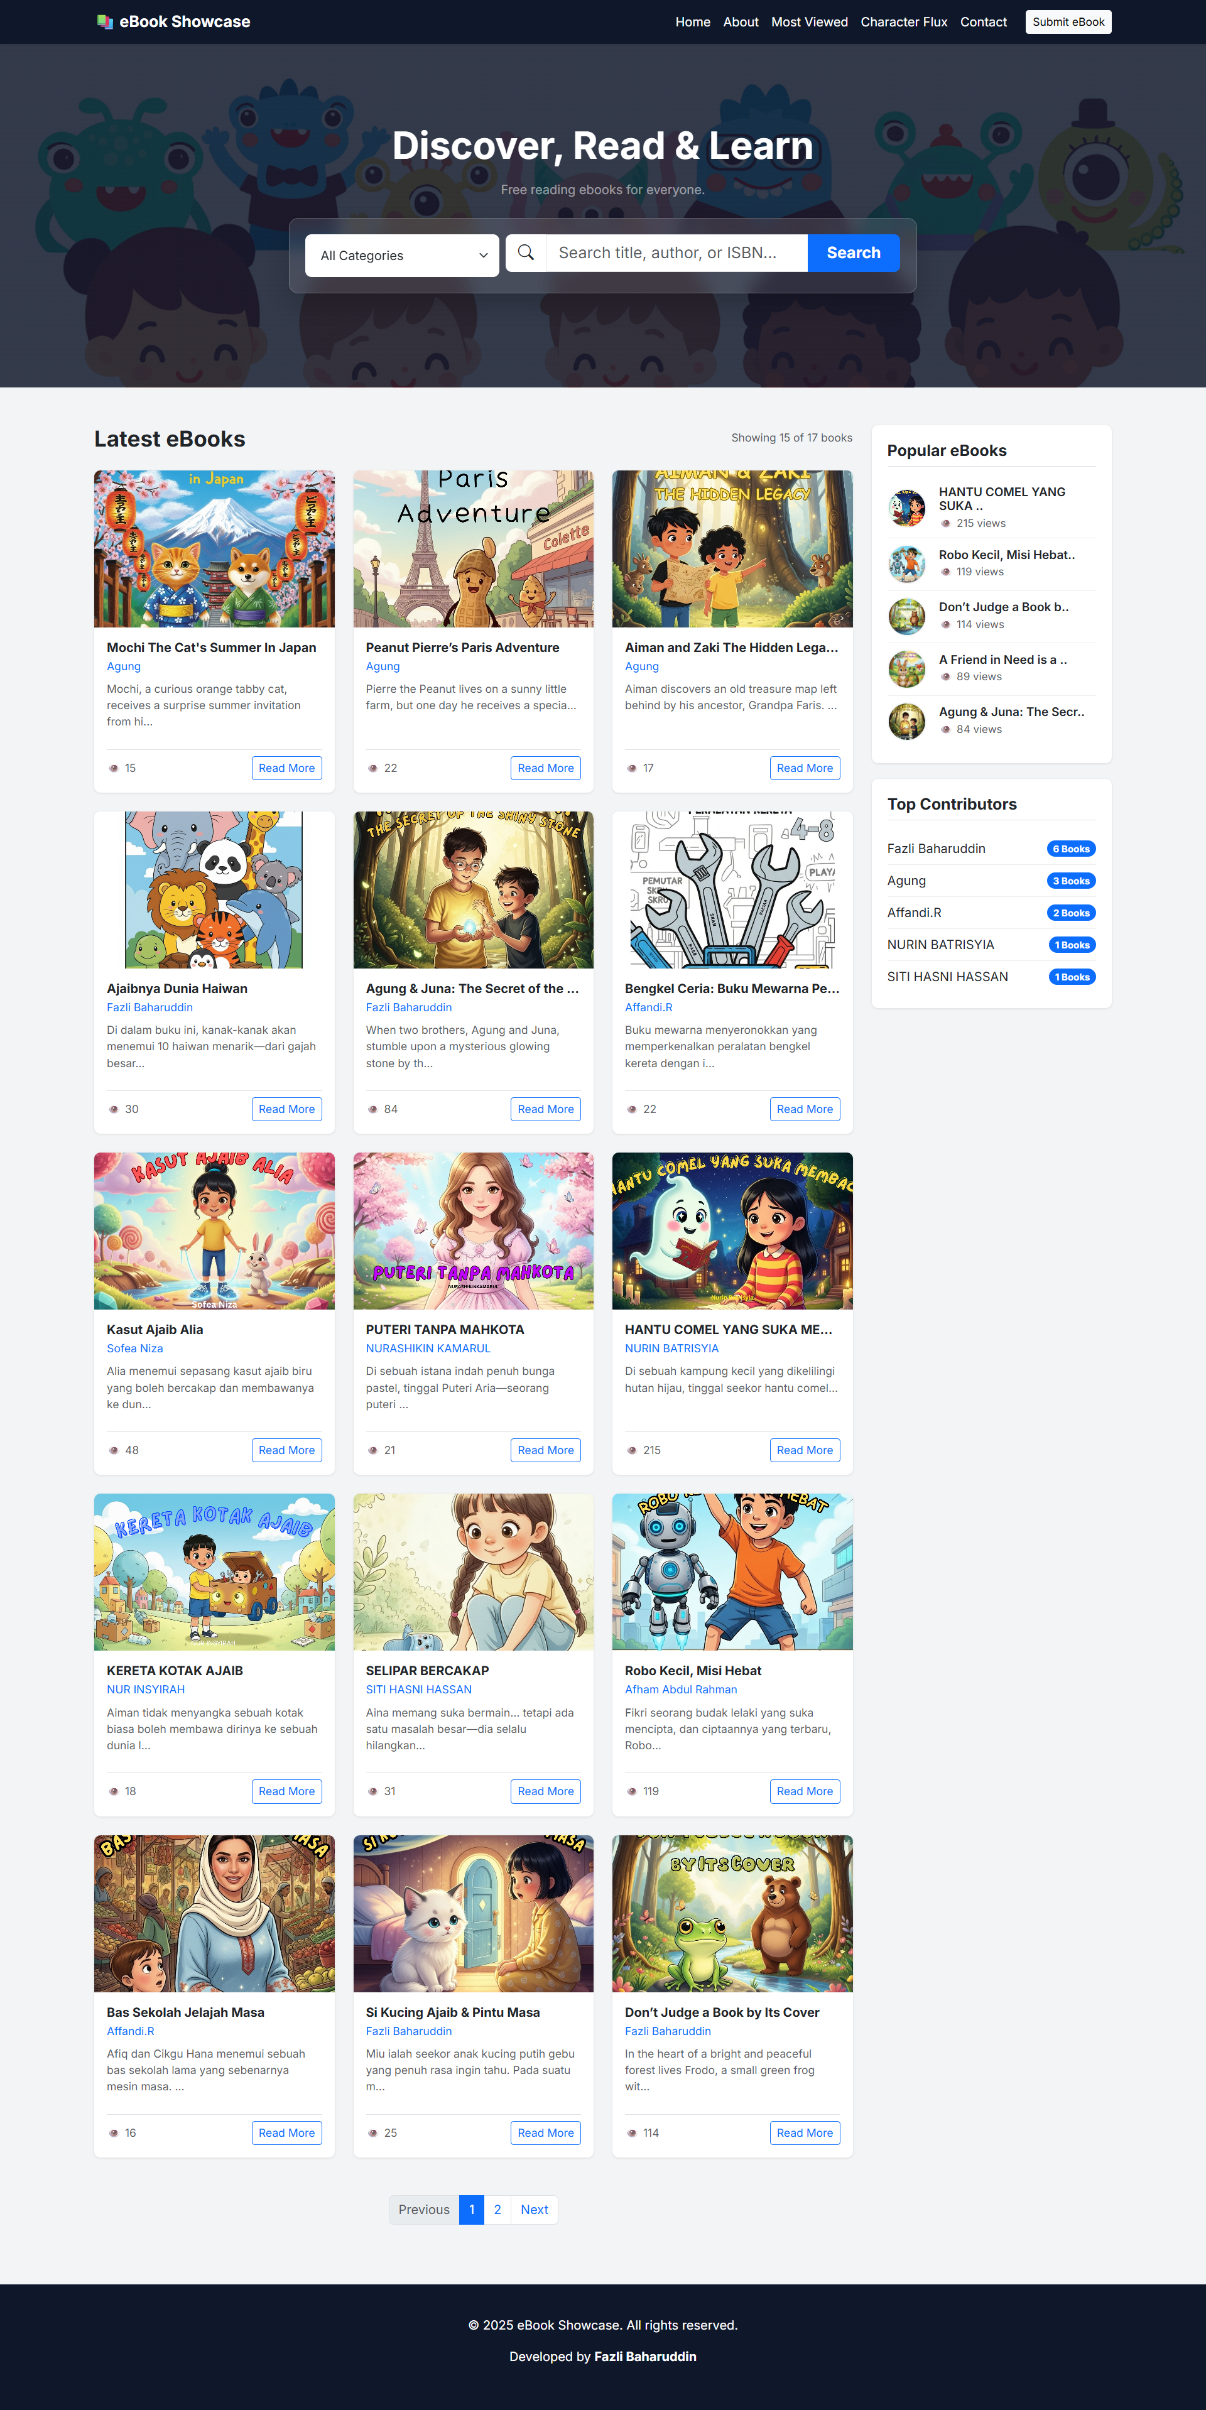Image resolution: width=1206 pixels, height=2410 pixels.
Task: Click the Search button
Action: tap(852, 252)
